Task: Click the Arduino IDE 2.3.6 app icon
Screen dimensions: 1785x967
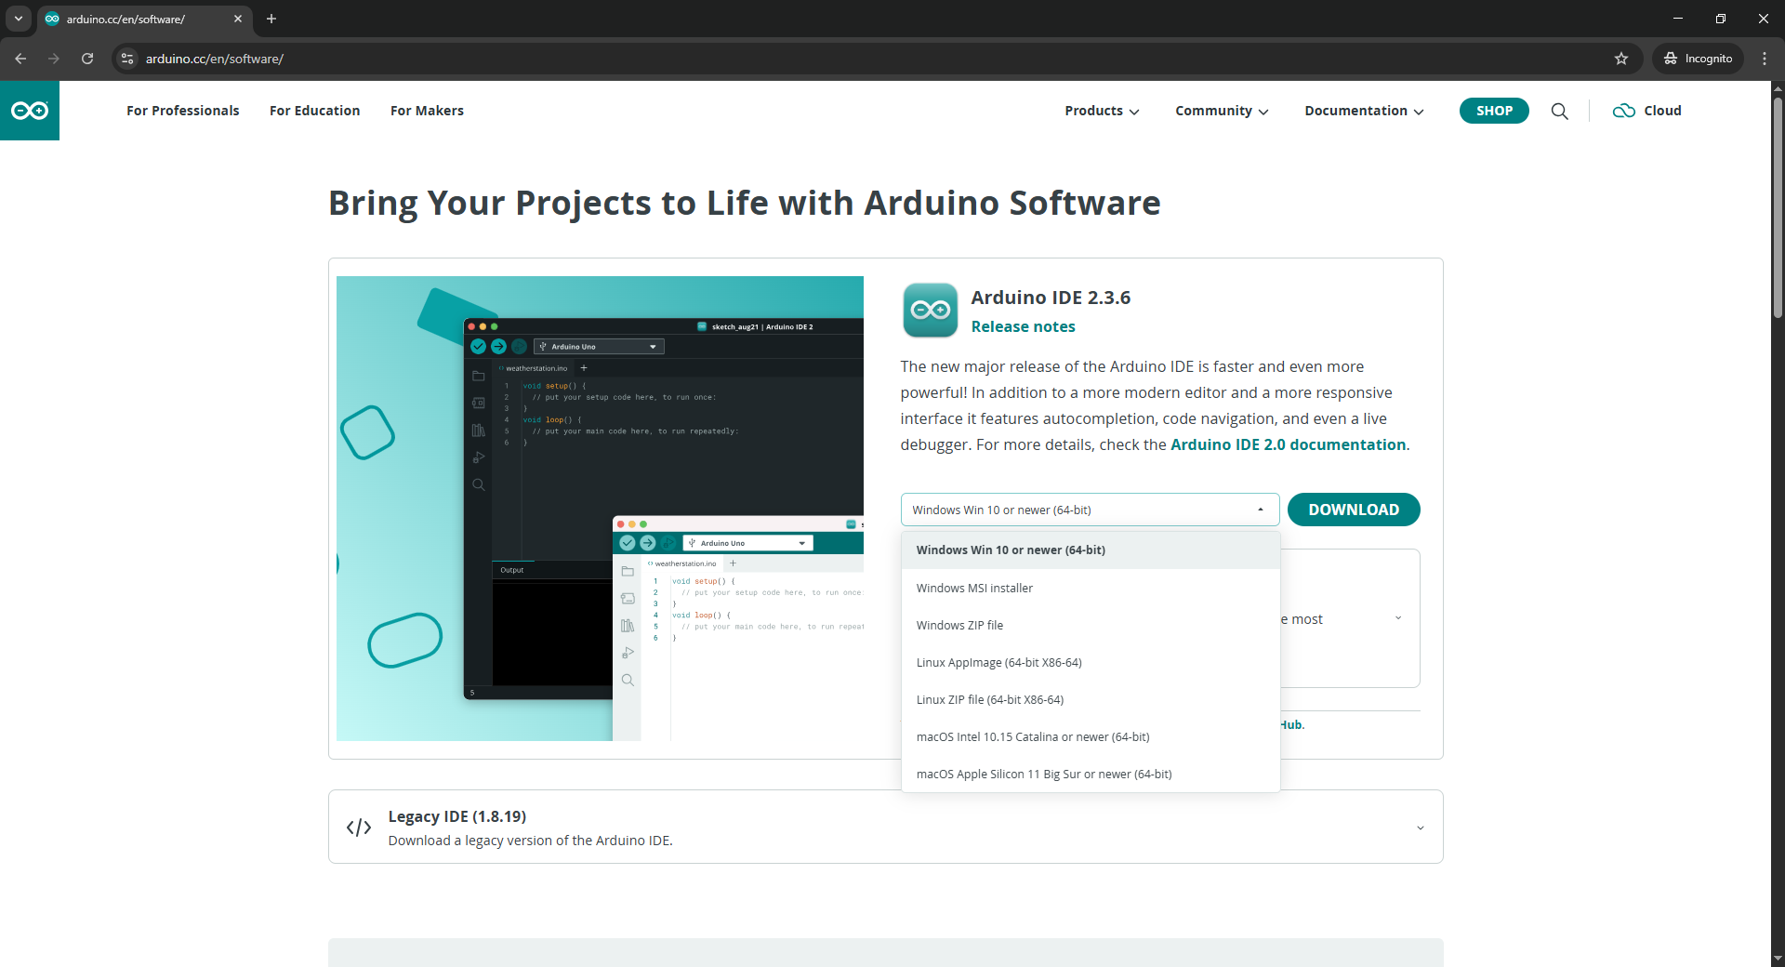Action: coord(930,311)
